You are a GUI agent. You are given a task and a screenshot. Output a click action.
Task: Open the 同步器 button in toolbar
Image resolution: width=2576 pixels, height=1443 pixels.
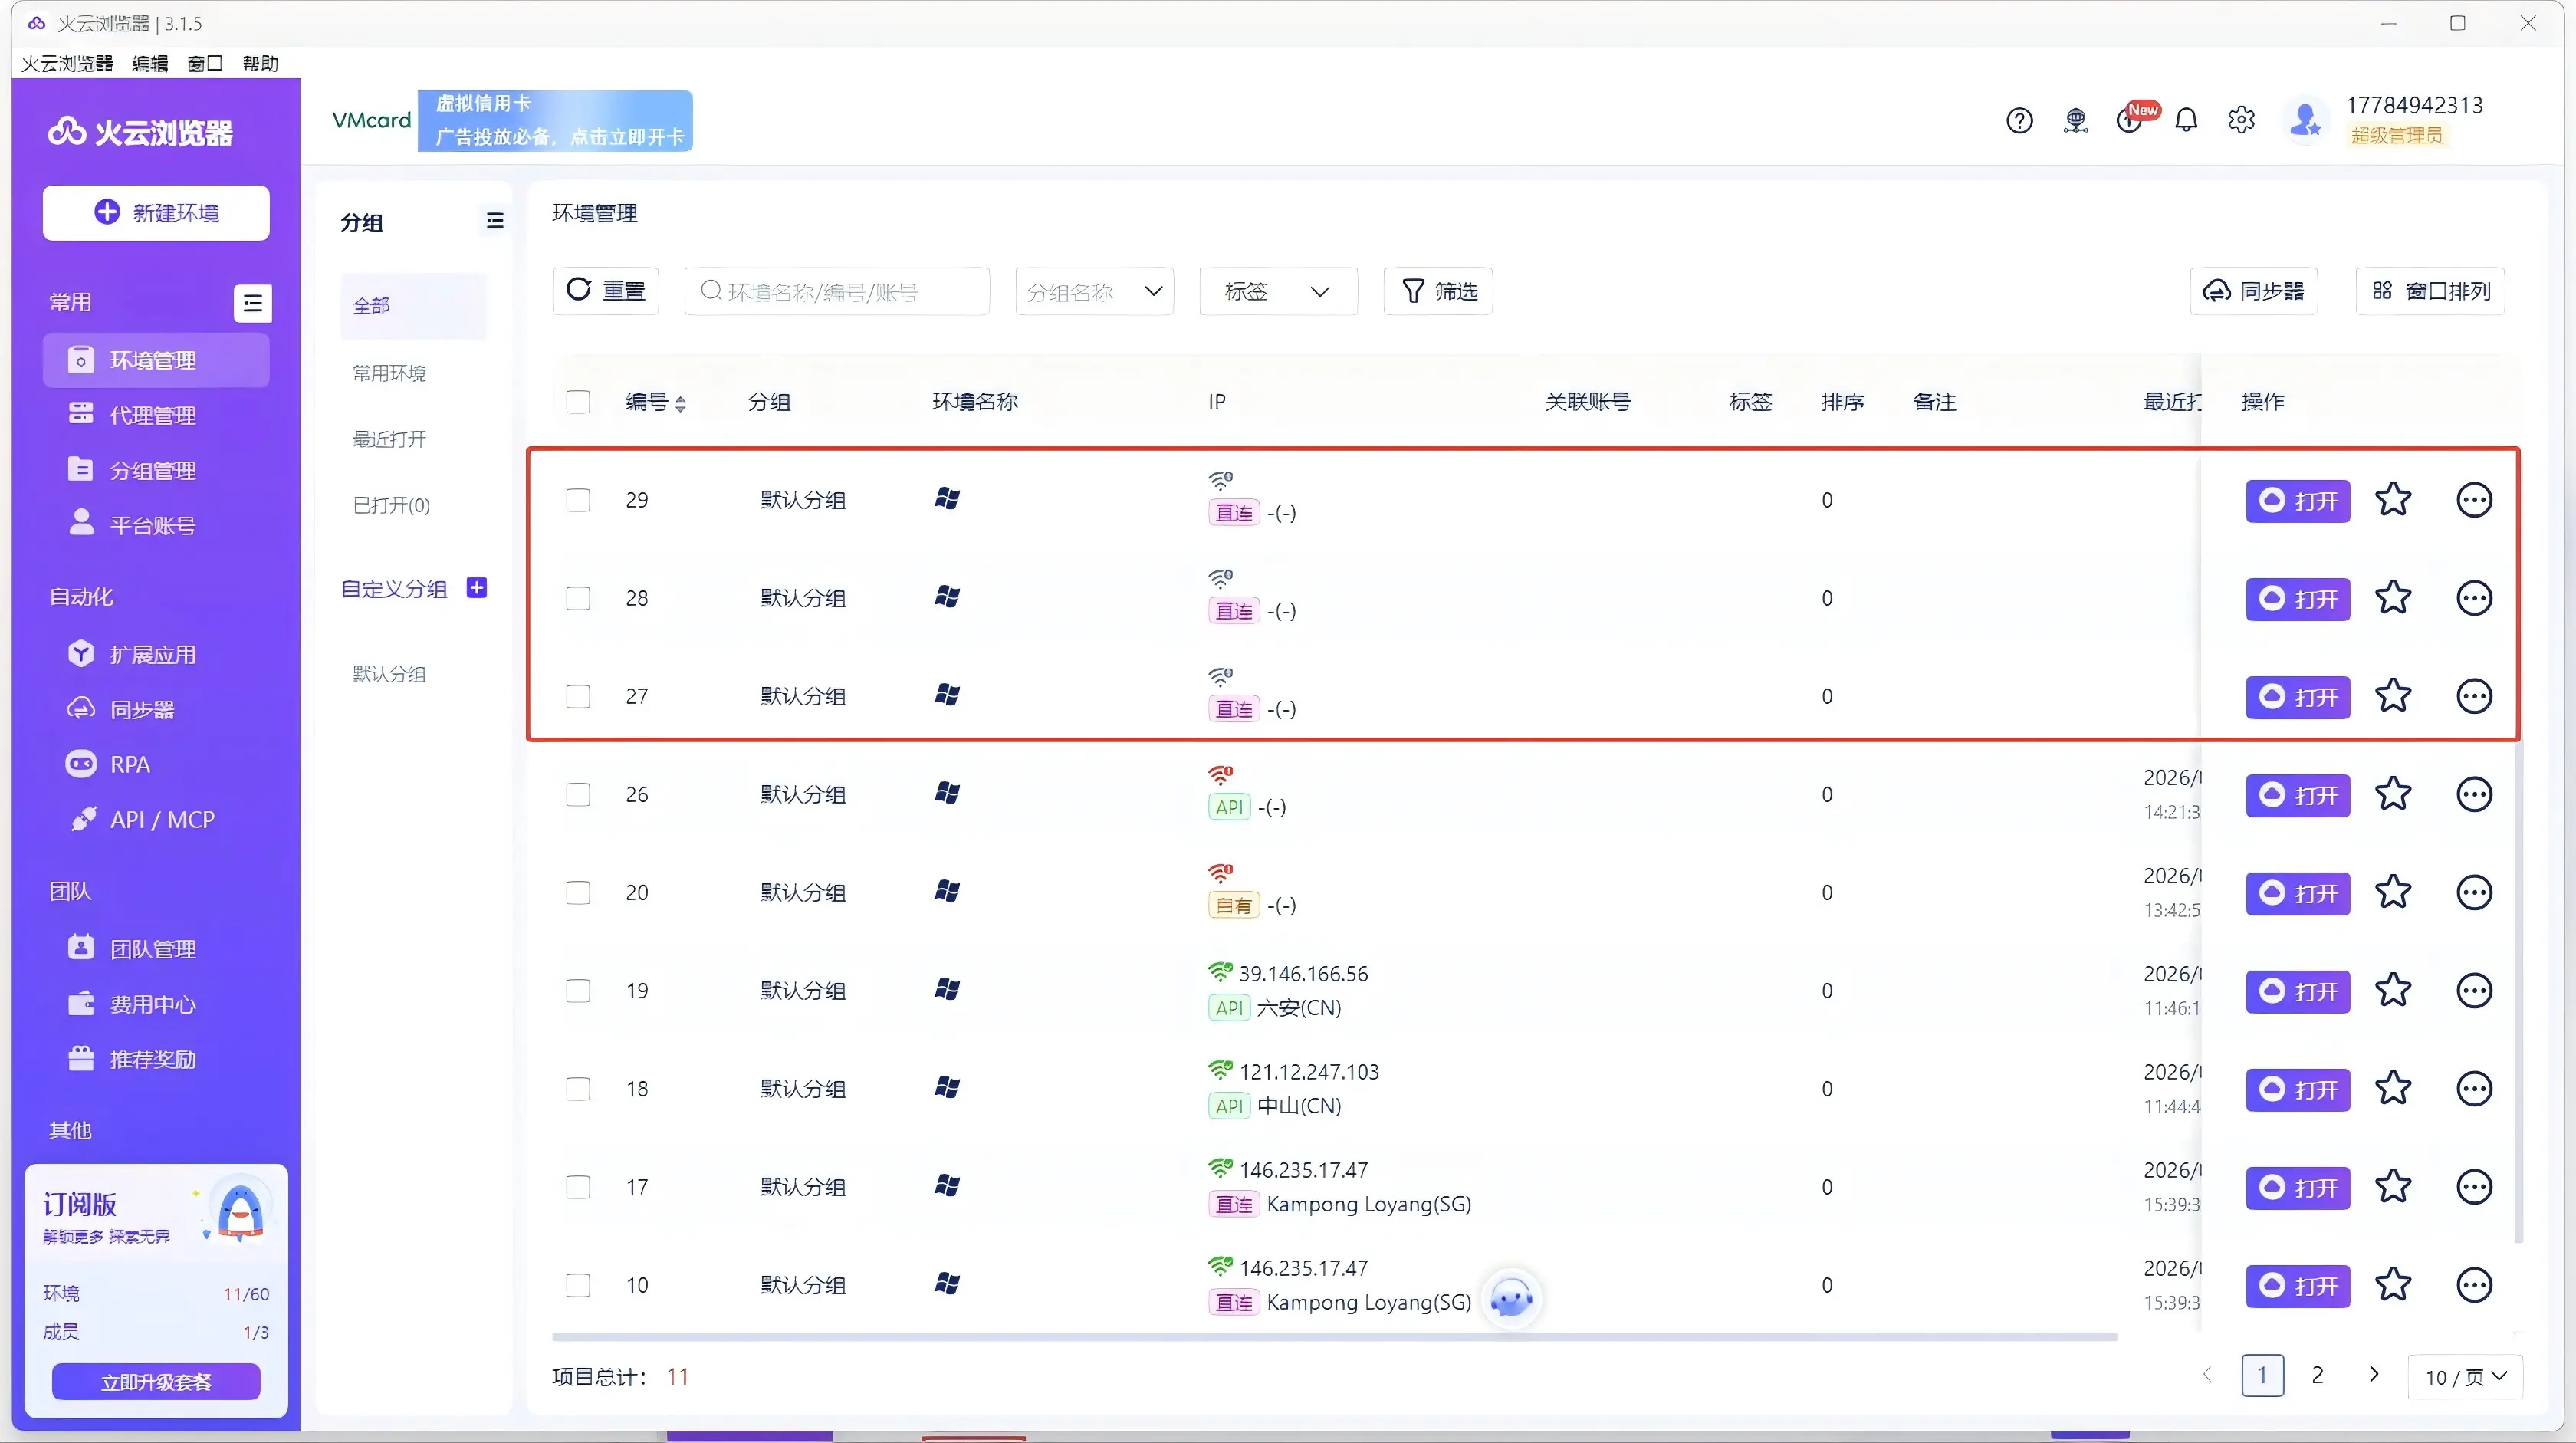2253,291
